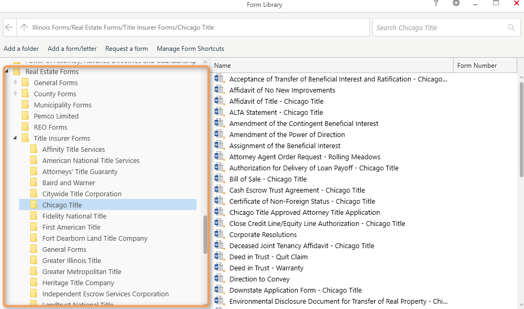Viewport: 524px width, 309px height.
Task: Click the Baird and Warner folder icon
Action: (x=34, y=183)
